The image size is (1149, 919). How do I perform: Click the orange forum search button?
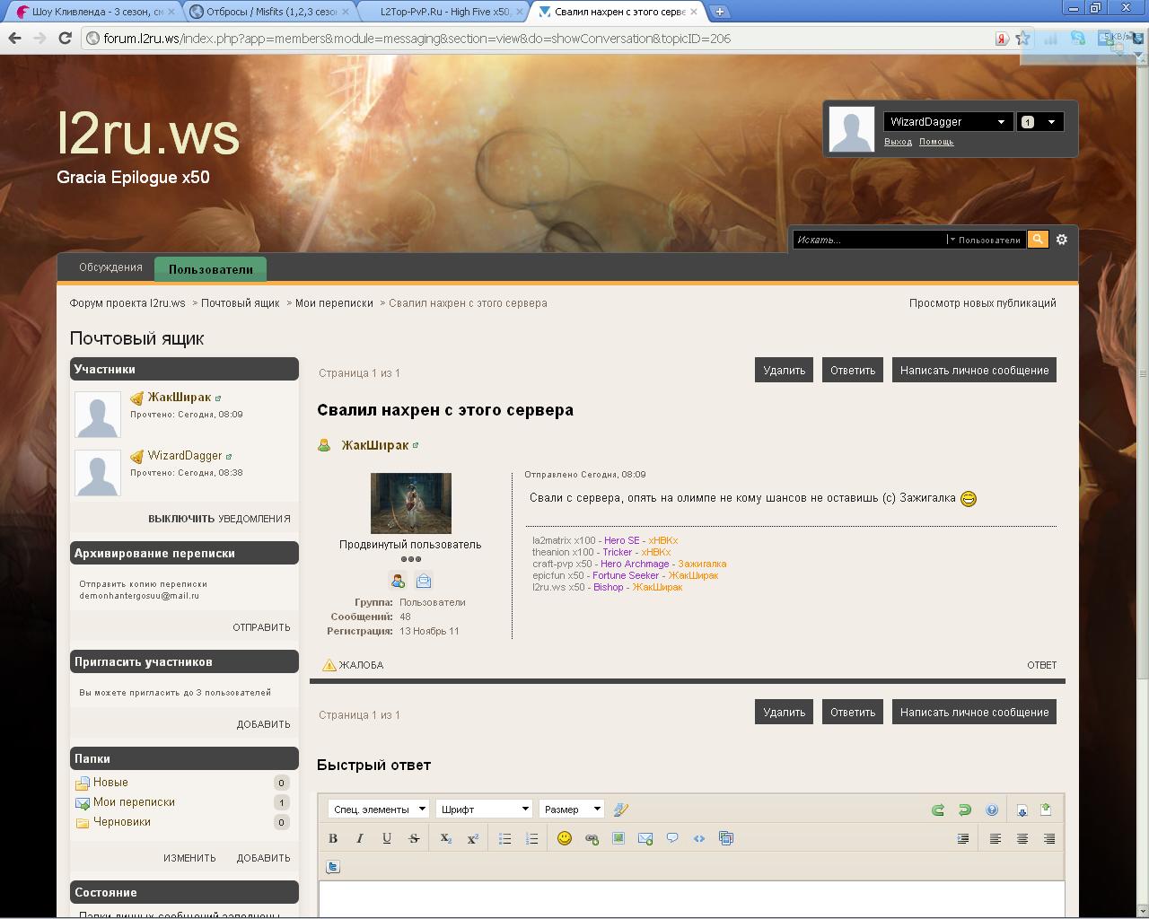click(1038, 239)
